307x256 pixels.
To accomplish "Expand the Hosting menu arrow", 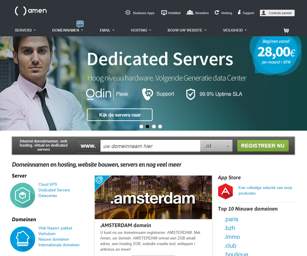I will click(150, 30).
